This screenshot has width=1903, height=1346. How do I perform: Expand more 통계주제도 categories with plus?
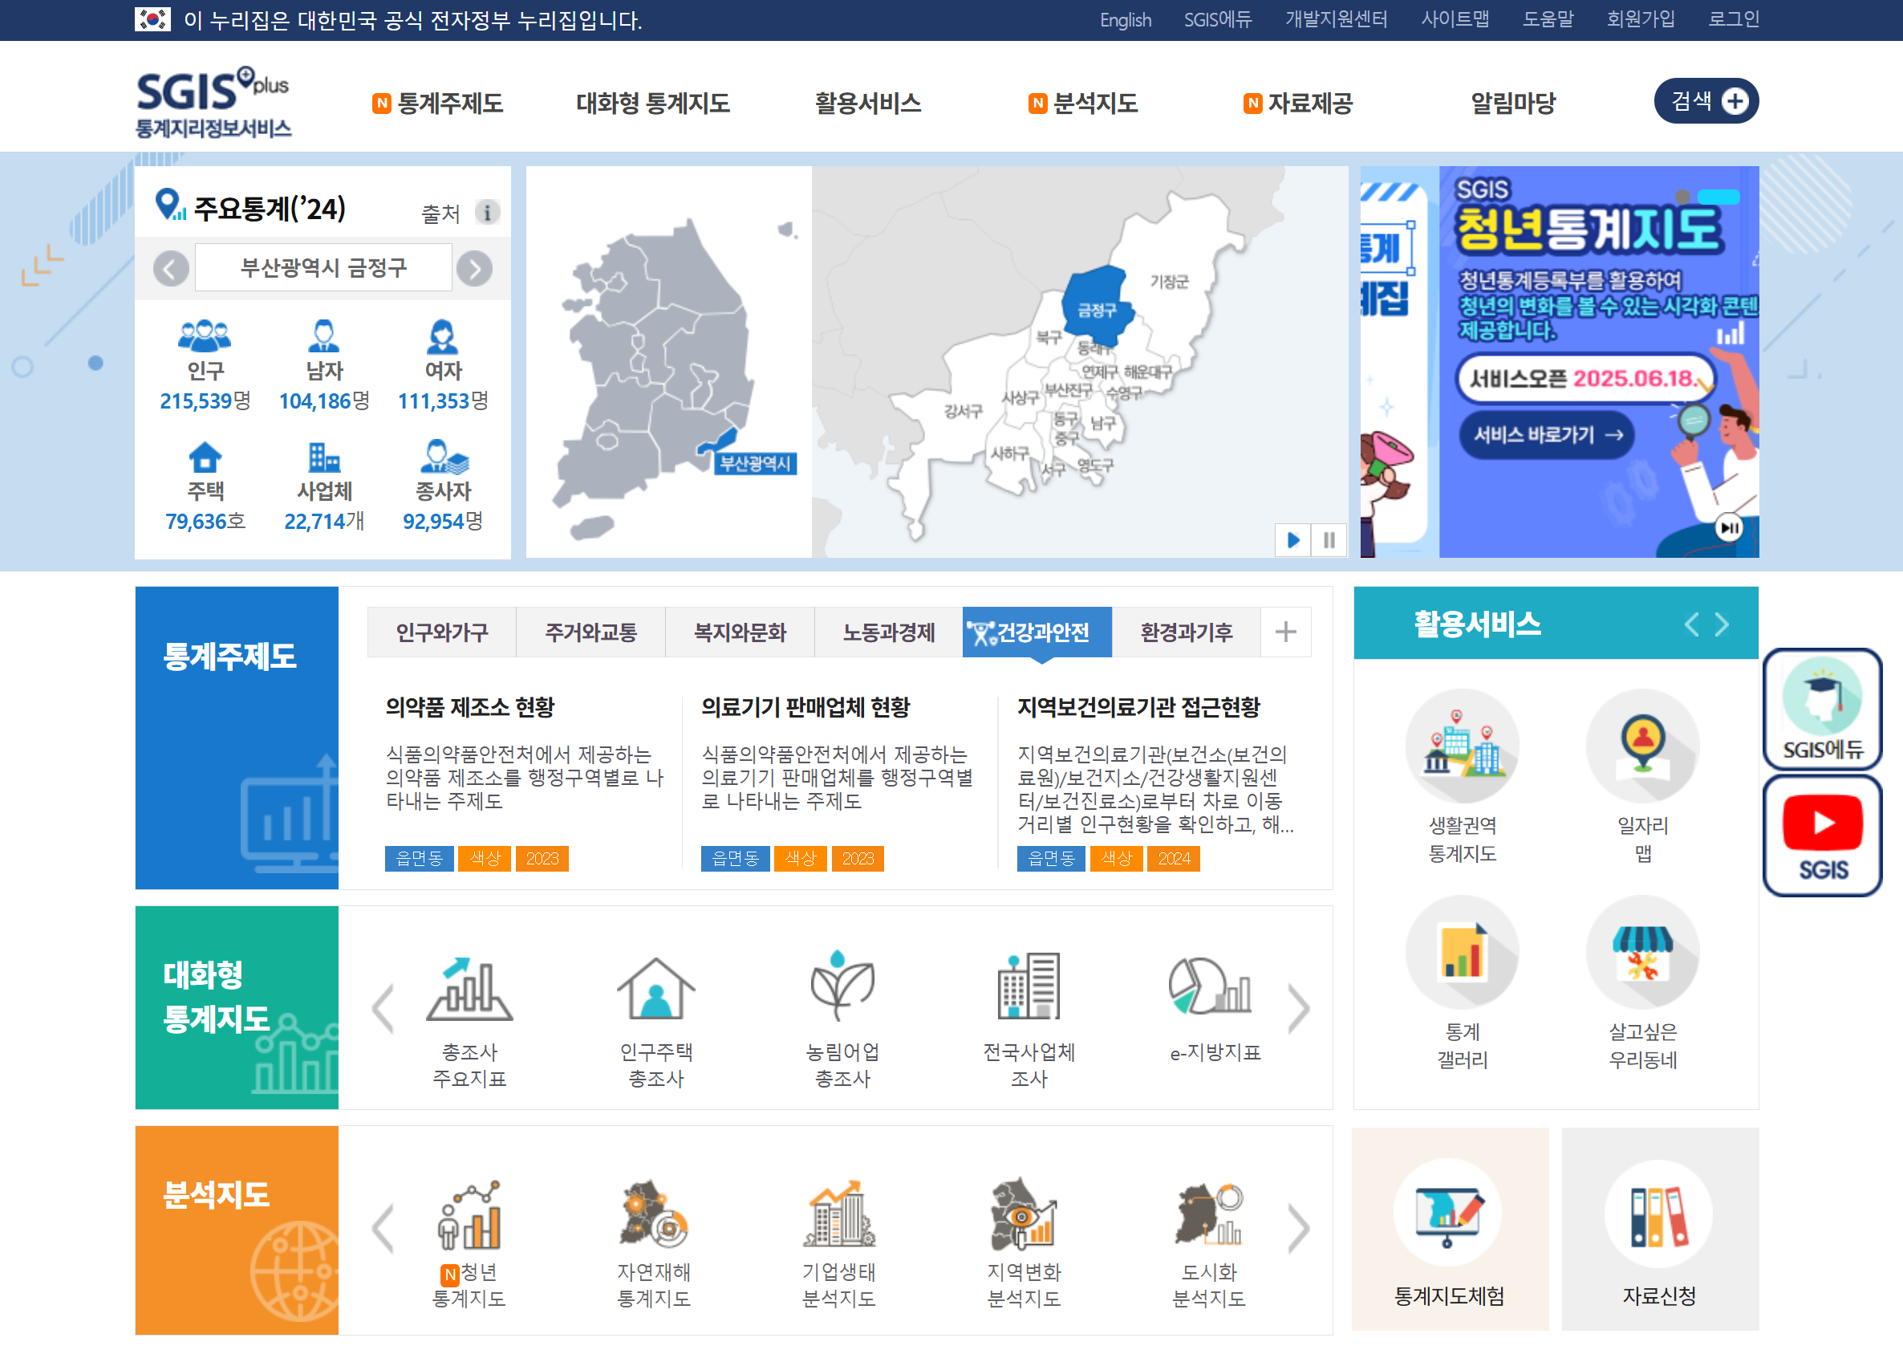pos(1284,632)
